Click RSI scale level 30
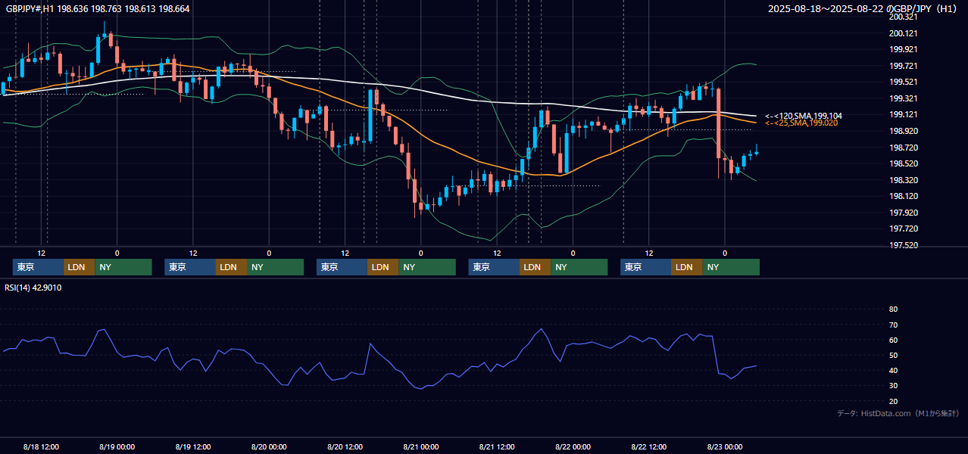 pyautogui.click(x=893, y=385)
